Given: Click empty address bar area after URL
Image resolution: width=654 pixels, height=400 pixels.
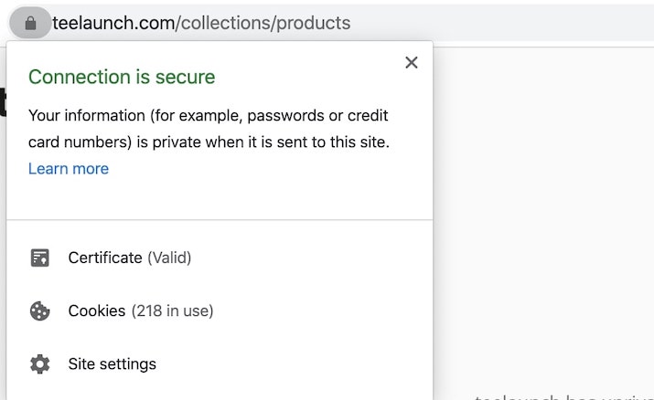Looking at the screenshot, I should click(x=500, y=23).
